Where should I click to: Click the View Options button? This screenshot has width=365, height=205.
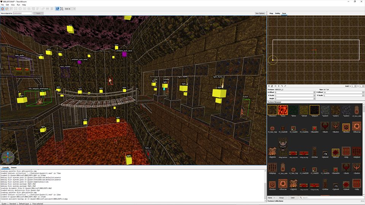[x=260, y=13]
